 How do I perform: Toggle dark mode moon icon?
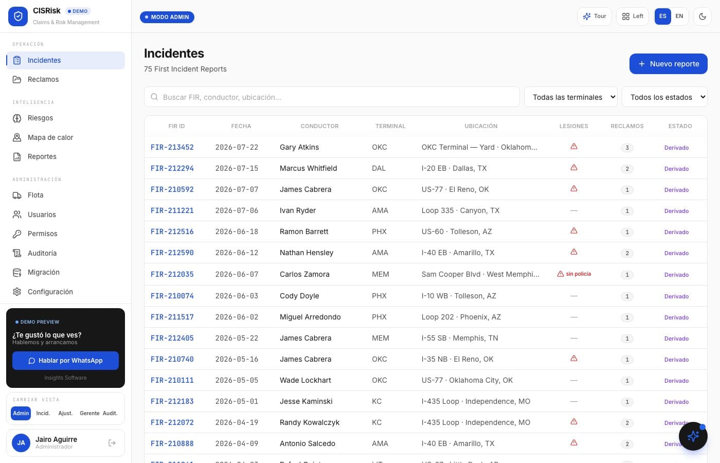(703, 16)
